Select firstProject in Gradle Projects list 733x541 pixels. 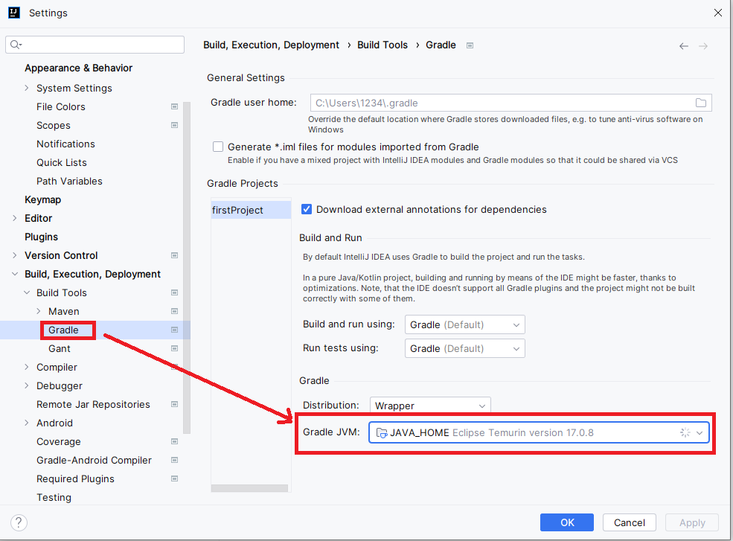(251, 210)
